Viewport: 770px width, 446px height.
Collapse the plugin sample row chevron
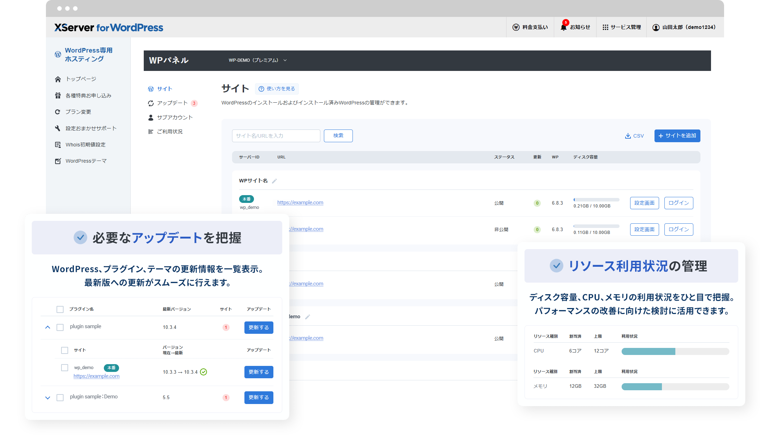point(48,327)
